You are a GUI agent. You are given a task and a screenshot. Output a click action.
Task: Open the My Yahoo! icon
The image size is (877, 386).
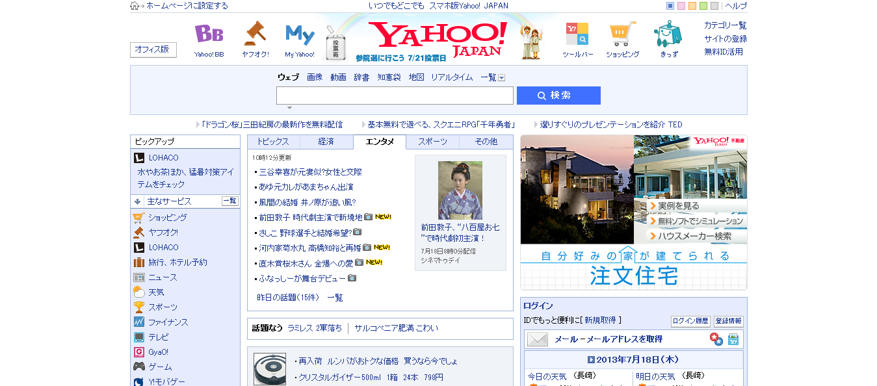(x=300, y=34)
